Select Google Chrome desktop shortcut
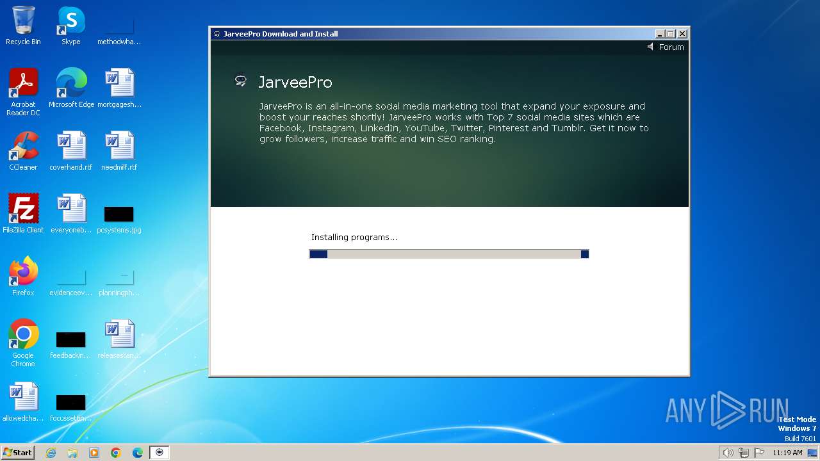 tap(23, 343)
